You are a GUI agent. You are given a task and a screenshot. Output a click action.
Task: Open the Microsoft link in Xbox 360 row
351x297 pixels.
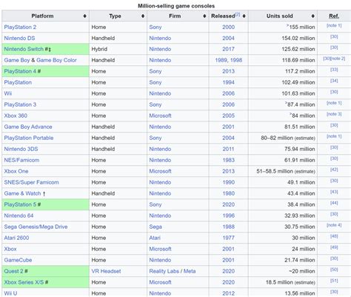click(160, 116)
